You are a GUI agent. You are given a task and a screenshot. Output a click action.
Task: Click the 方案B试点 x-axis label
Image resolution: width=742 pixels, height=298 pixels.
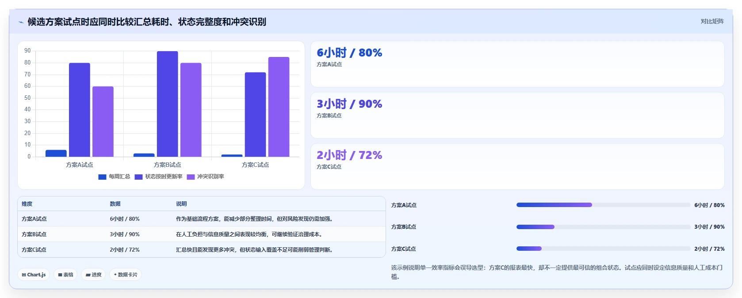(x=168, y=165)
